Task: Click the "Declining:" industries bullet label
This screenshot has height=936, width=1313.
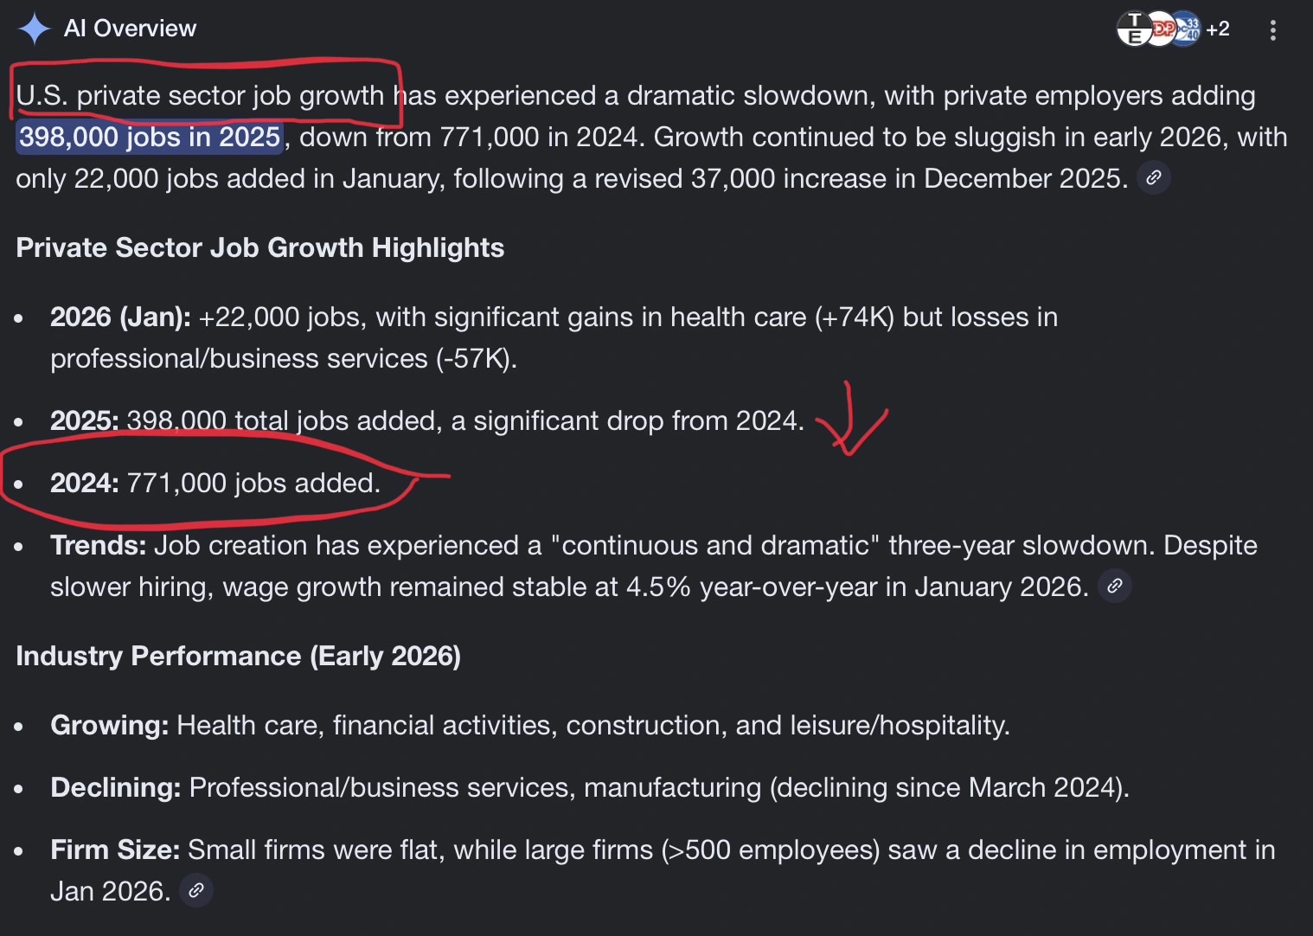Action: 115,787
